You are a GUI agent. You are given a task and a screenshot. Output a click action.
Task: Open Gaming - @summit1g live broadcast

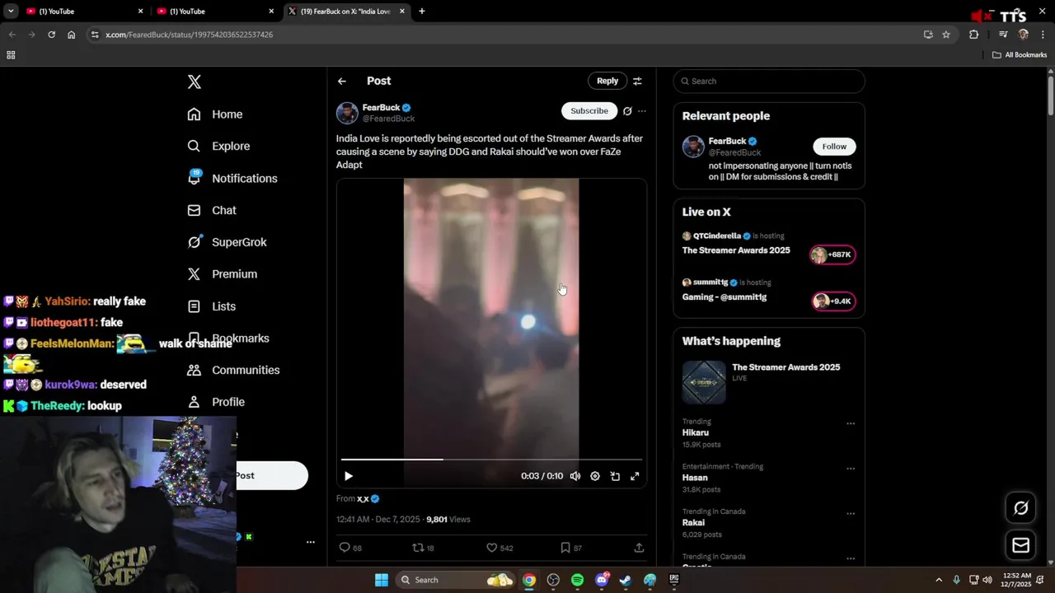tap(724, 297)
